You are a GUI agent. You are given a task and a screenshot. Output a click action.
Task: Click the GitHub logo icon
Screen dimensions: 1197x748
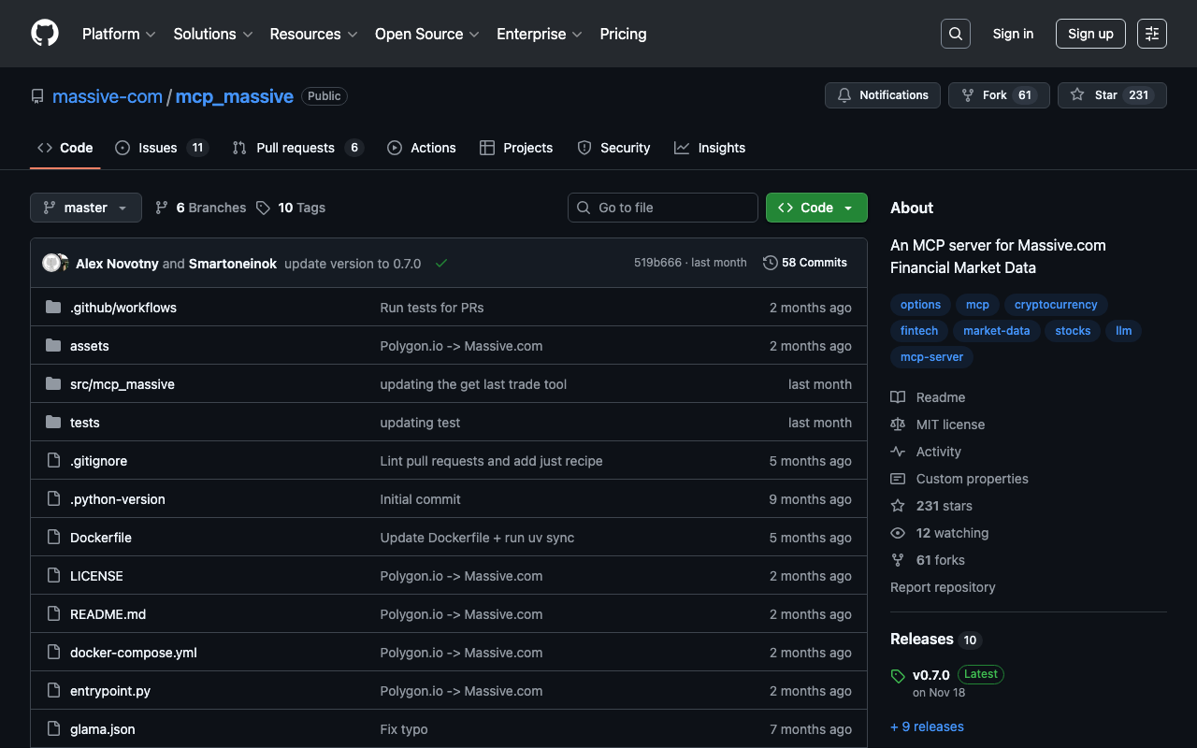point(45,34)
